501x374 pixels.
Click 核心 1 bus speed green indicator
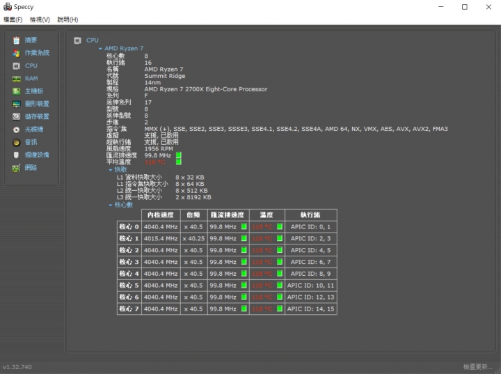pyautogui.click(x=244, y=238)
